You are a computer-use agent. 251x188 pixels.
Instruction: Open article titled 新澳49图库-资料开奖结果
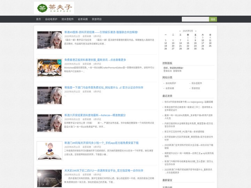[x=101, y=32]
